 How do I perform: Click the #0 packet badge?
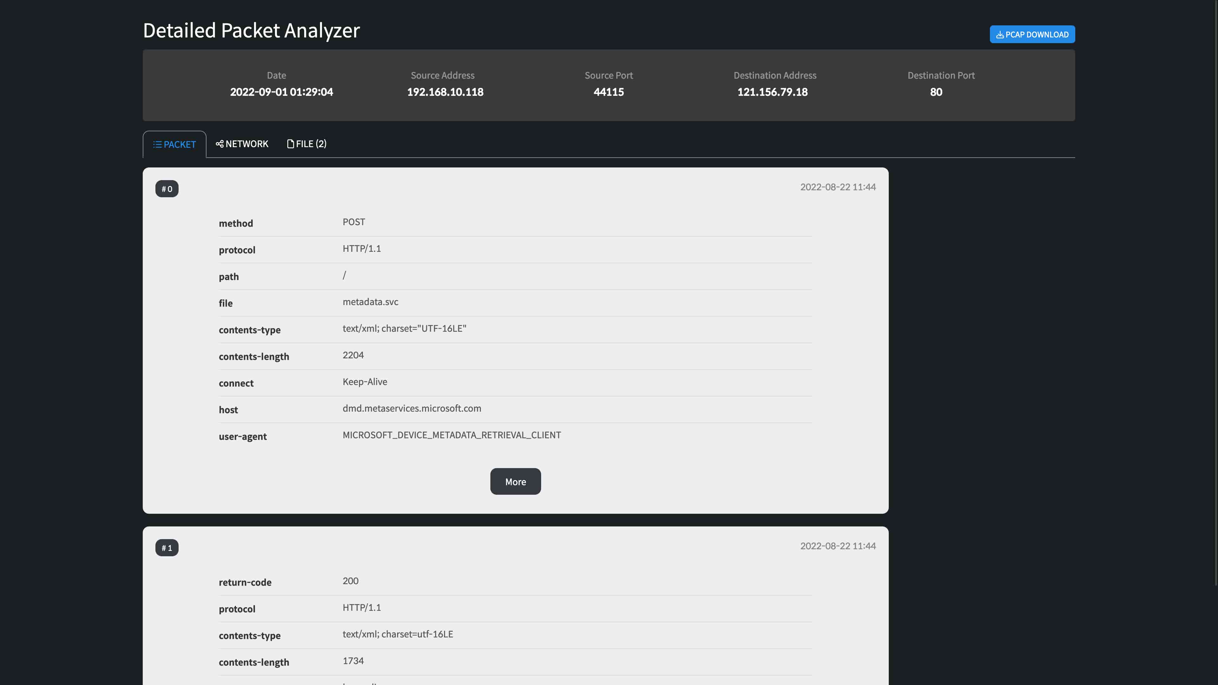click(167, 189)
